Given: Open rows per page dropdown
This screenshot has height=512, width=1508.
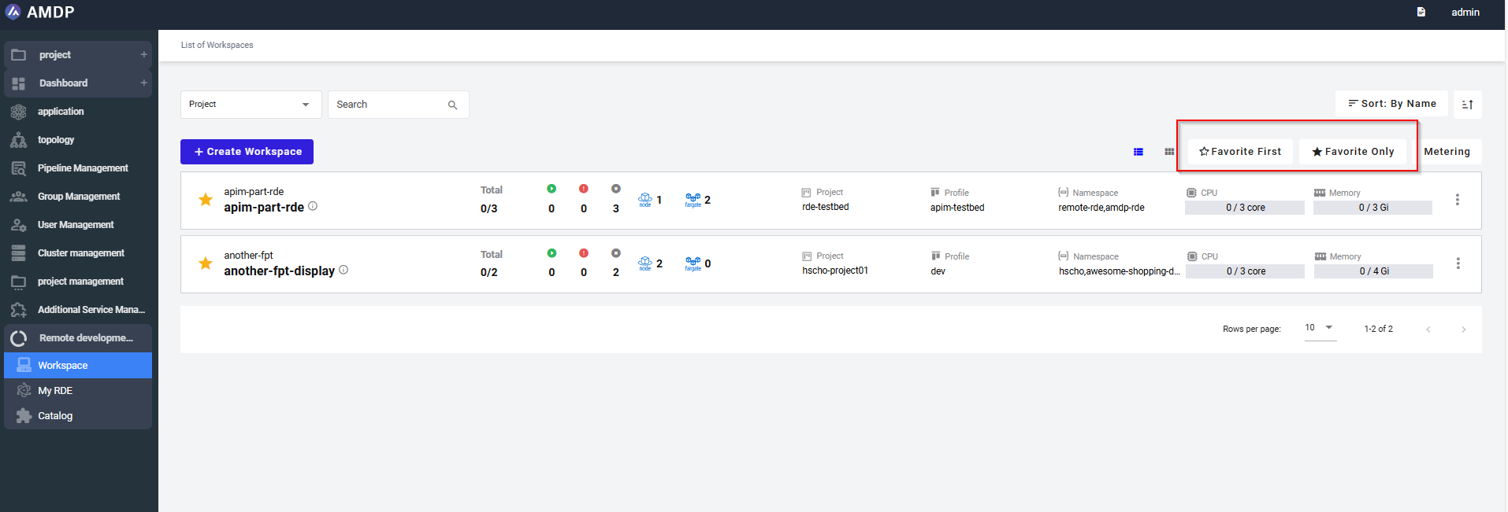Looking at the screenshot, I should click(1320, 328).
